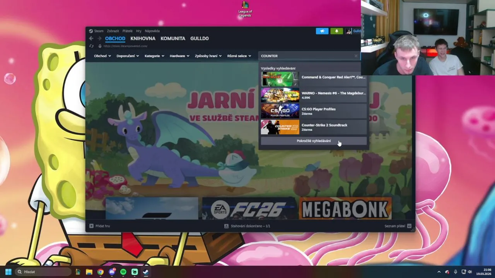Click the Windows Hledat search box
495x278 pixels.
pyautogui.click(x=43, y=272)
